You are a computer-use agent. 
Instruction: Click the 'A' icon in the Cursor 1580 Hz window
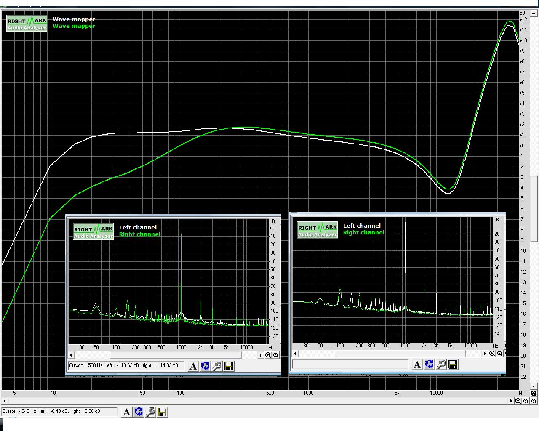click(x=193, y=366)
